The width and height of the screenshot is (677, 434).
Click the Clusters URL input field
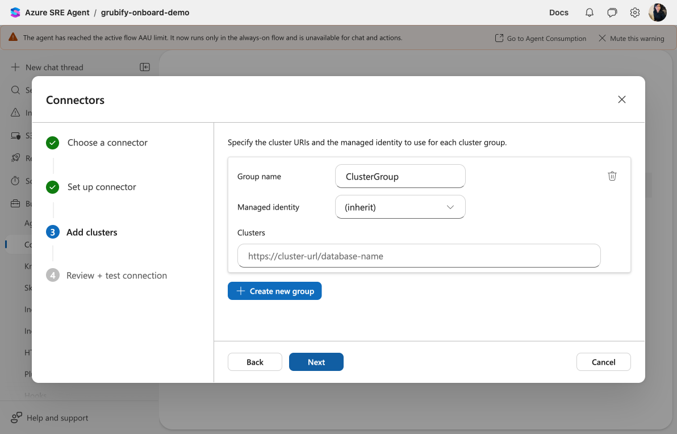419,256
